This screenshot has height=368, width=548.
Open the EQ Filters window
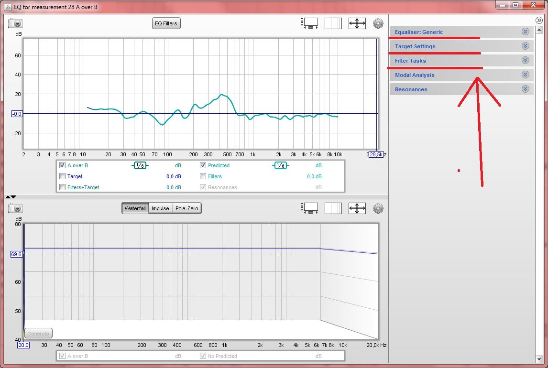[166, 23]
